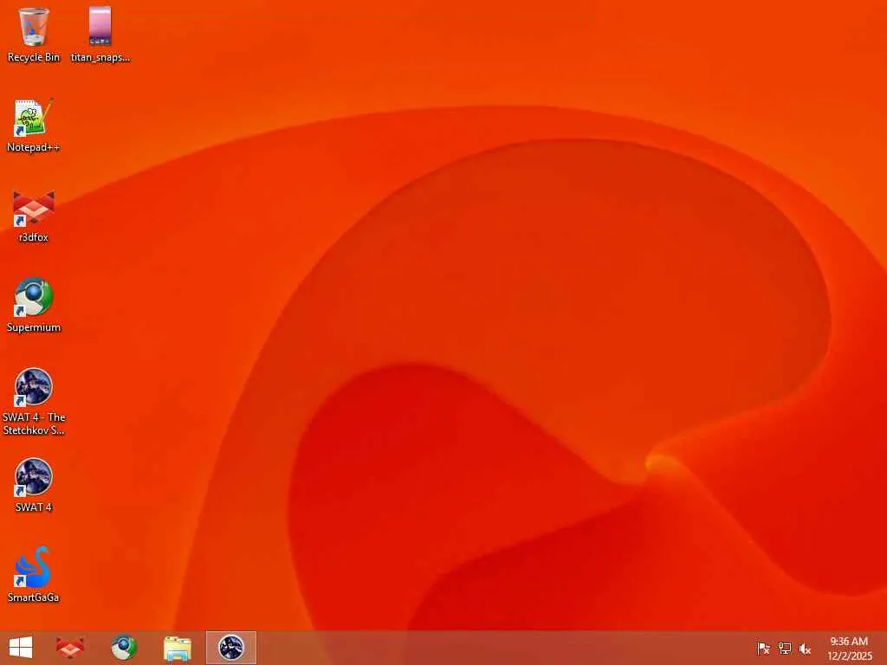Select the titan_snaps file icon
The width and height of the screenshot is (887, 665).
coord(100,34)
